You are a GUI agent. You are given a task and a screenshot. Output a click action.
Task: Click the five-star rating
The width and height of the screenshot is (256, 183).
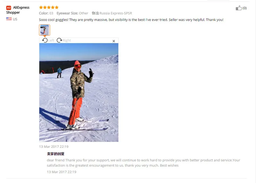(49, 7)
